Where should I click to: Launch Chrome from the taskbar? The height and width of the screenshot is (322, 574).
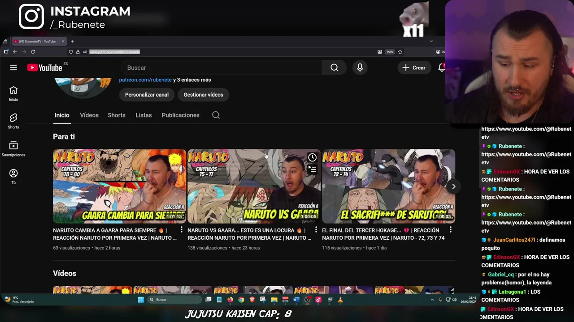coord(241,300)
